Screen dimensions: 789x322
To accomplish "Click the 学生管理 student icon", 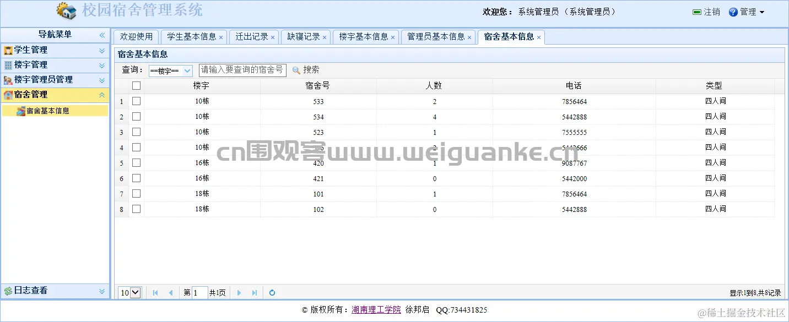I will click(x=8, y=51).
